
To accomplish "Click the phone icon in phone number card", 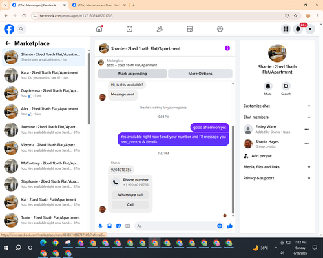I will 116,182.
